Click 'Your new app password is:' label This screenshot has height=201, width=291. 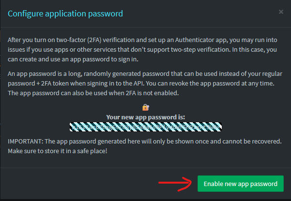pyautogui.click(x=145, y=117)
